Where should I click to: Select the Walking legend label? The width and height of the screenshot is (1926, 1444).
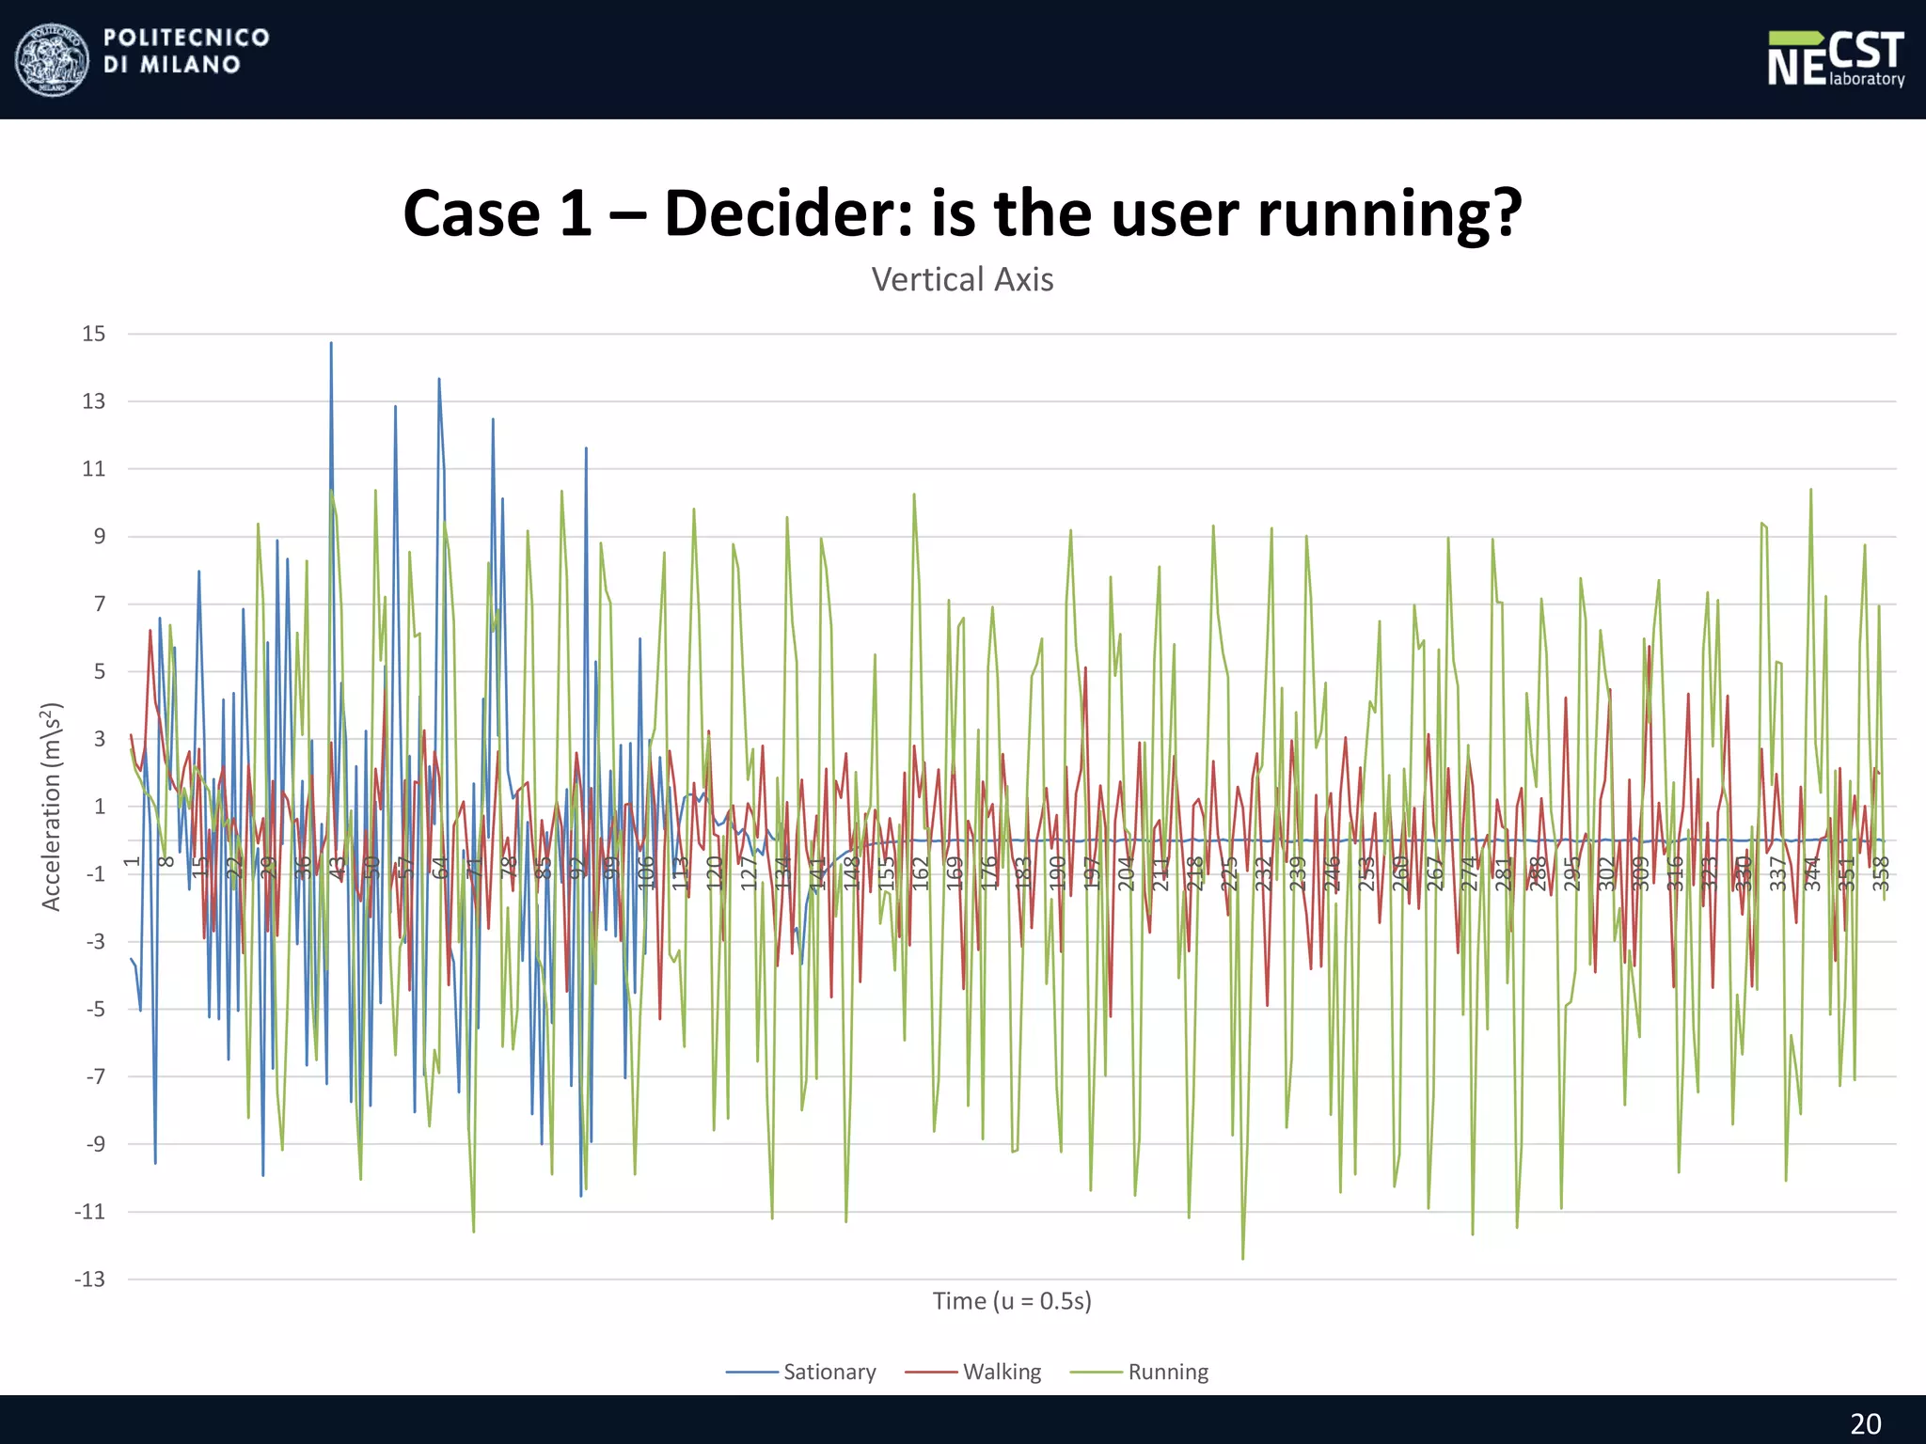(1002, 1373)
